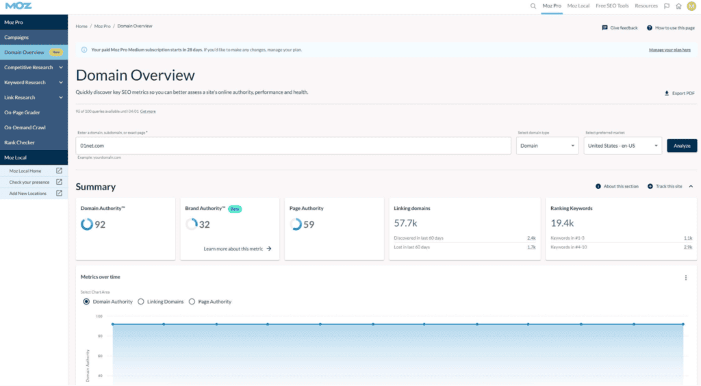Click the Moz Local sidebar header
Screen dimensions: 701x386
pyautogui.click(x=34, y=157)
